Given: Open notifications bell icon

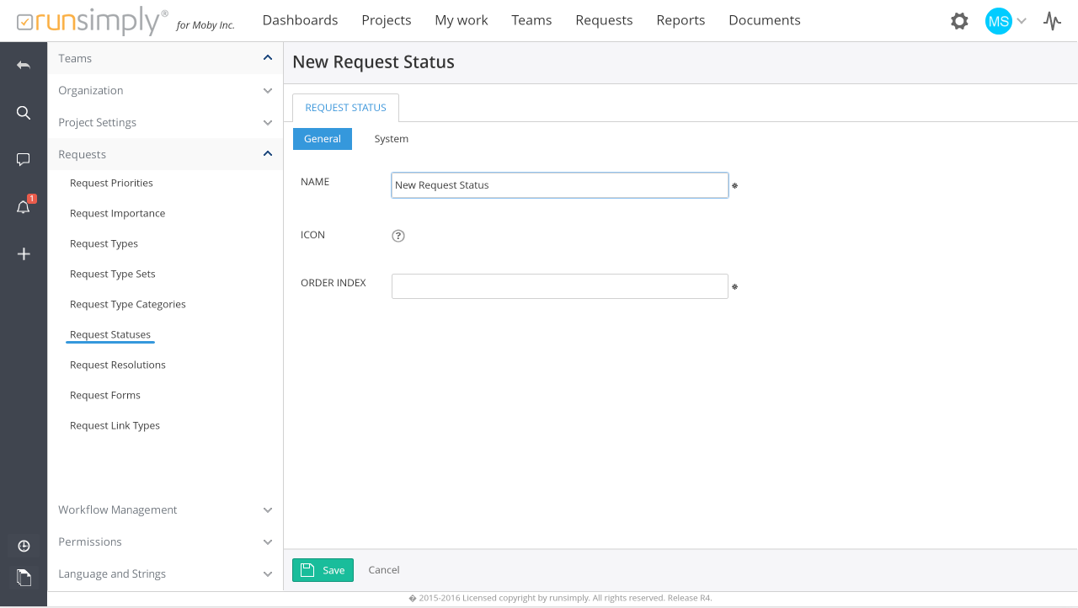Looking at the screenshot, I should click(24, 207).
